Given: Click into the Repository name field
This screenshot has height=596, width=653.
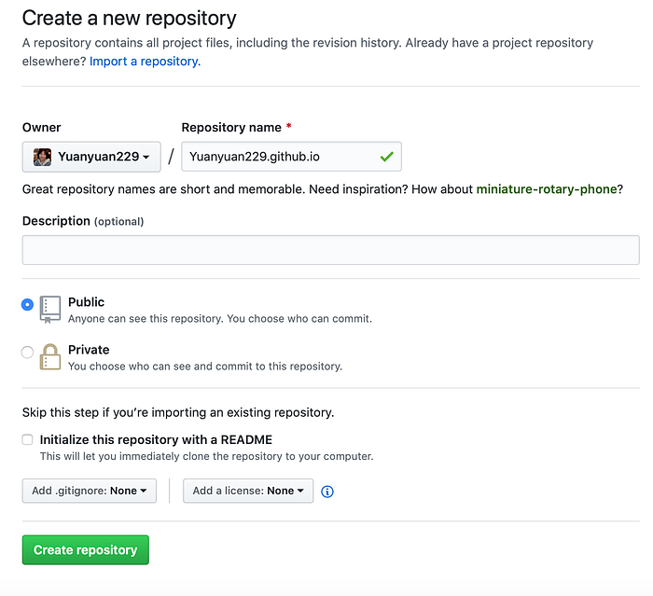Looking at the screenshot, I should tap(291, 157).
